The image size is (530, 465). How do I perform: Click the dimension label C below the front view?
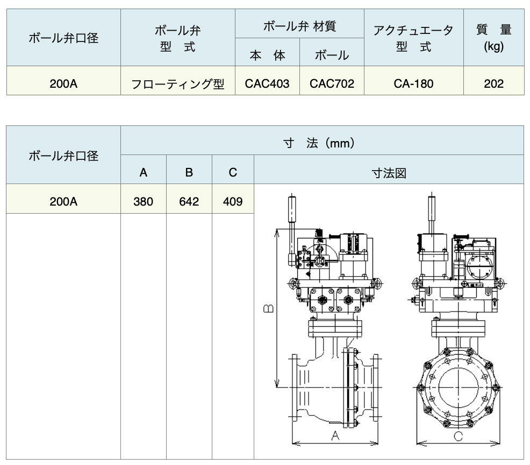pyautogui.click(x=458, y=436)
